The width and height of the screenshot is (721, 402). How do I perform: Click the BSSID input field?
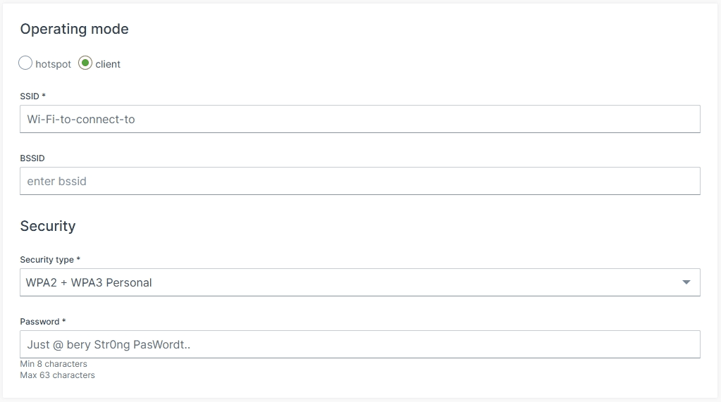pos(359,181)
